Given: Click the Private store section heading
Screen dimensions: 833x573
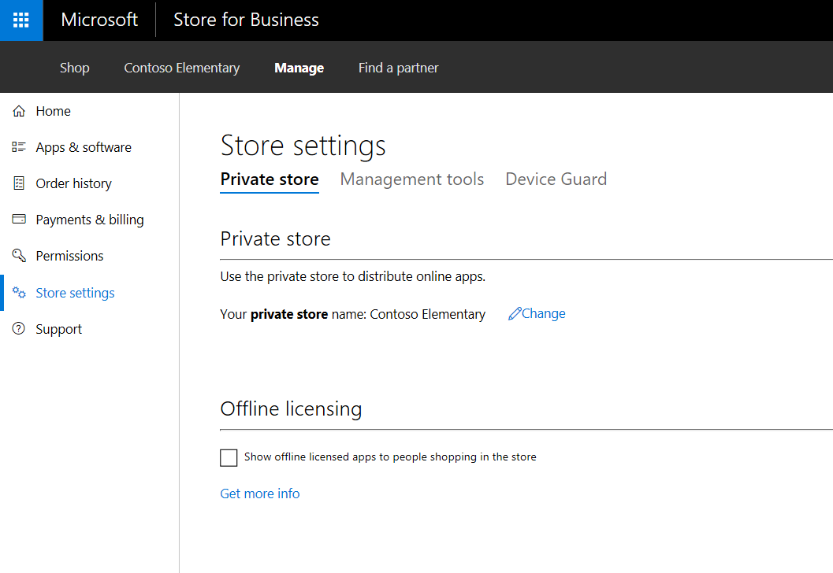Looking at the screenshot, I should (275, 238).
